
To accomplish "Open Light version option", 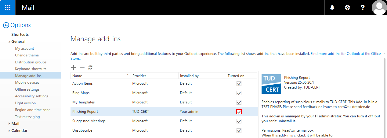I will coord(25,103).
